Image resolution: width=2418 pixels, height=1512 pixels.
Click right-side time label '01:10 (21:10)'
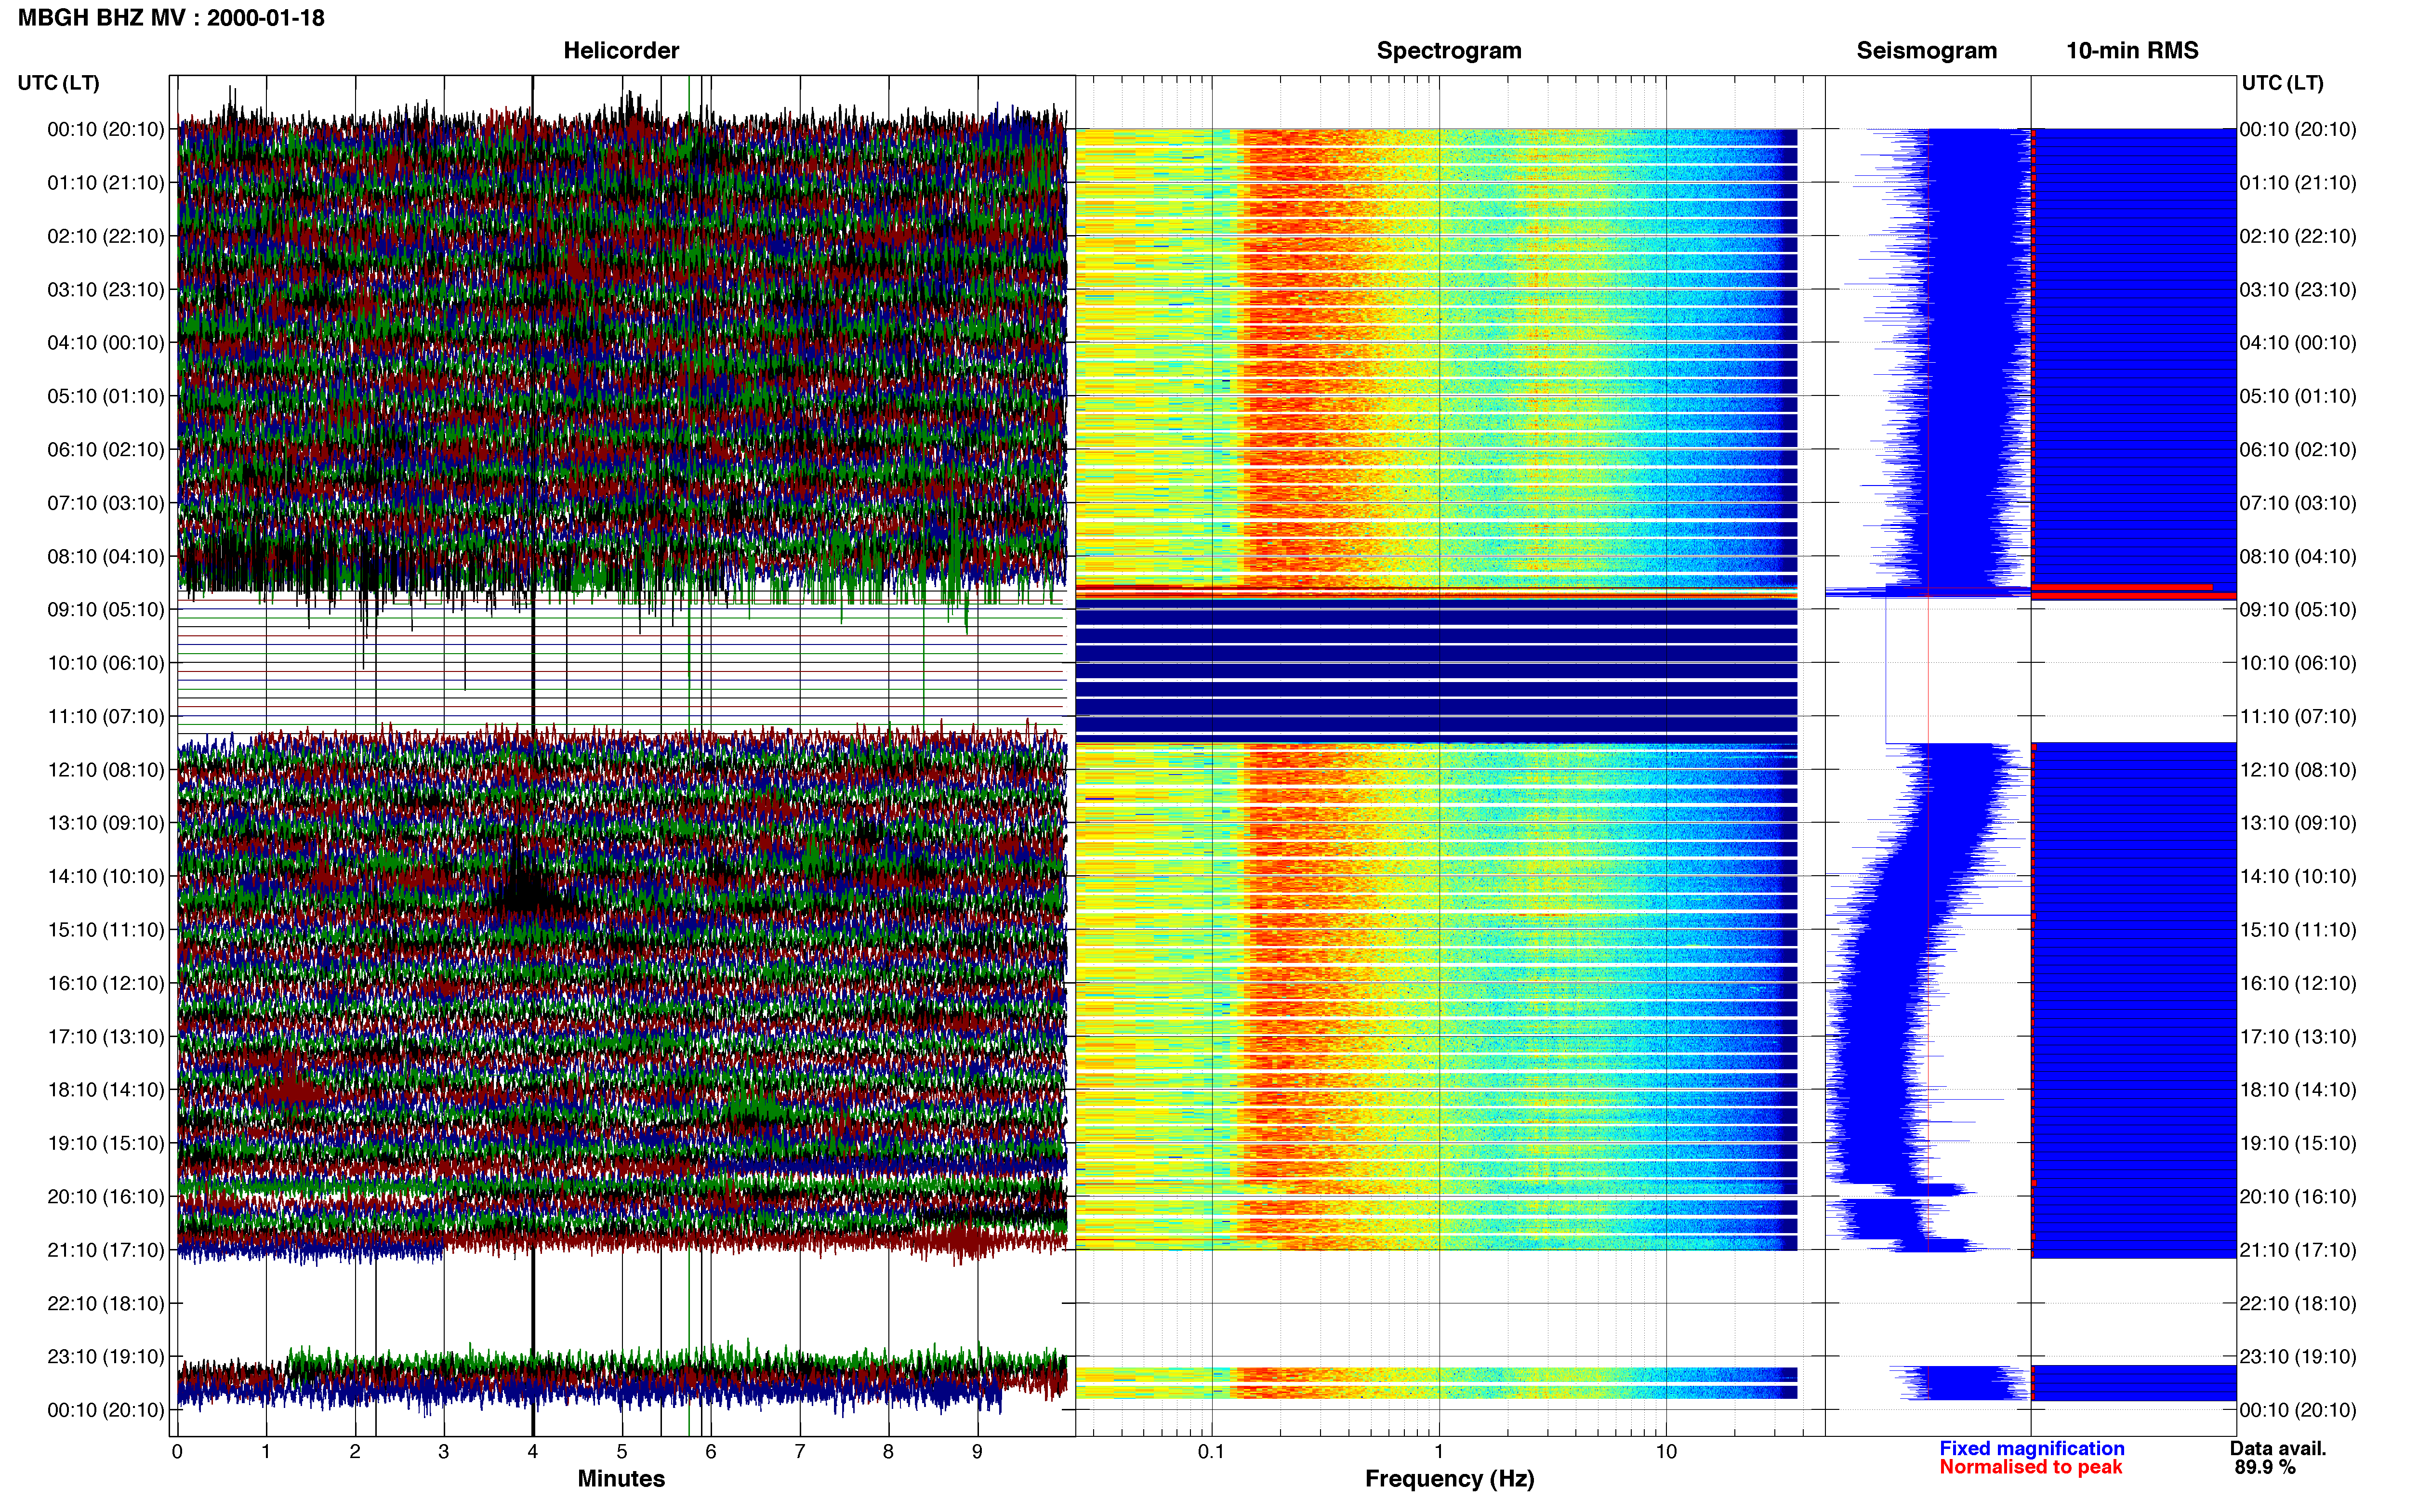[2298, 183]
